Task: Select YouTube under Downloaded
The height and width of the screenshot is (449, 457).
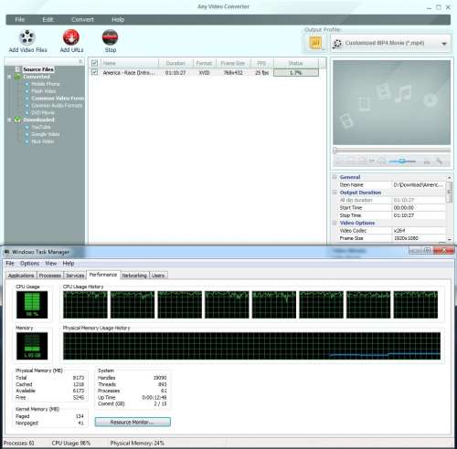Action: tap(41, 127)
